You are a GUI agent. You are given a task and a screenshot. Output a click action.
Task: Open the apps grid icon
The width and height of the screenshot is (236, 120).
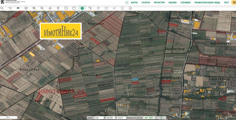(127, 3)
